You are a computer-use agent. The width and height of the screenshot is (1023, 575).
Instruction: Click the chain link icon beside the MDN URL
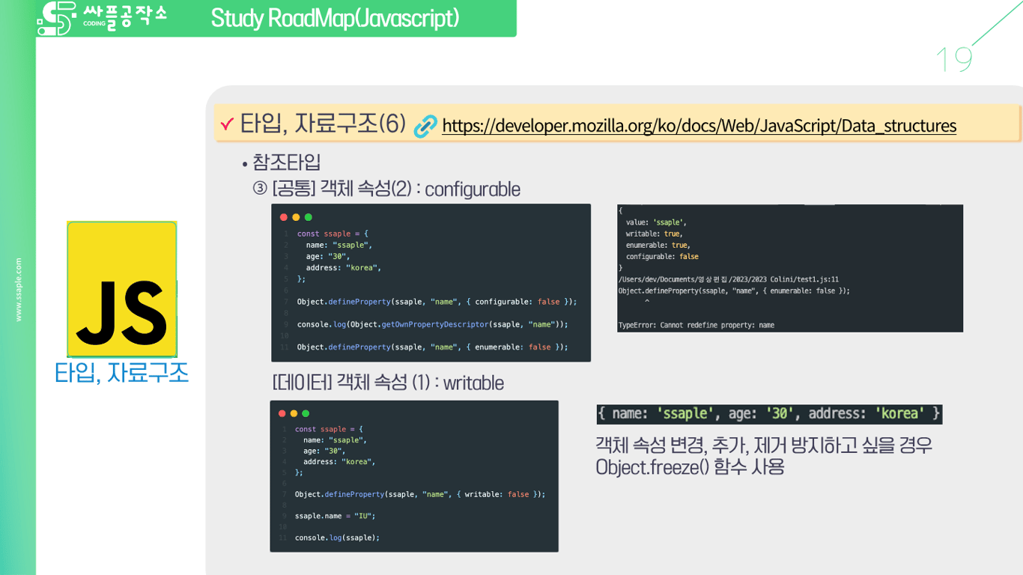(426, 125)
